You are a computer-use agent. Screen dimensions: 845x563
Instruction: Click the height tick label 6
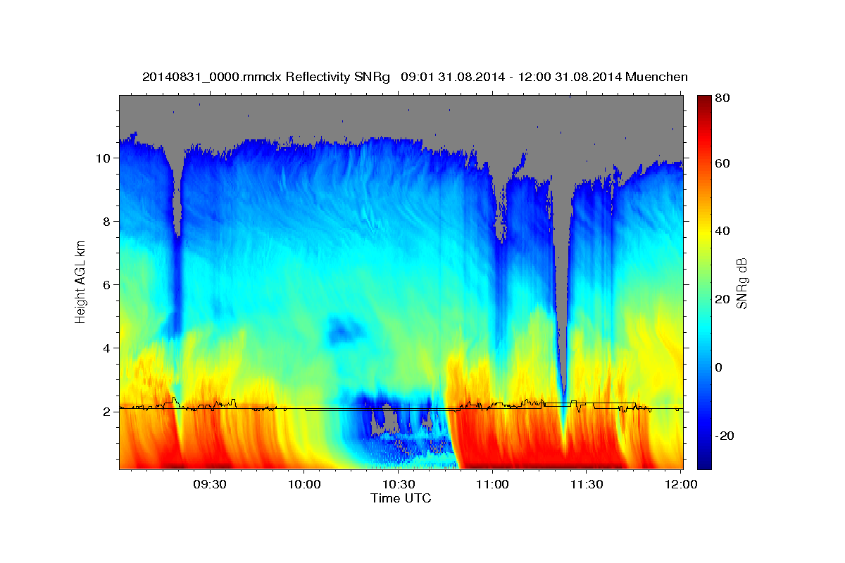pos(106,285)
